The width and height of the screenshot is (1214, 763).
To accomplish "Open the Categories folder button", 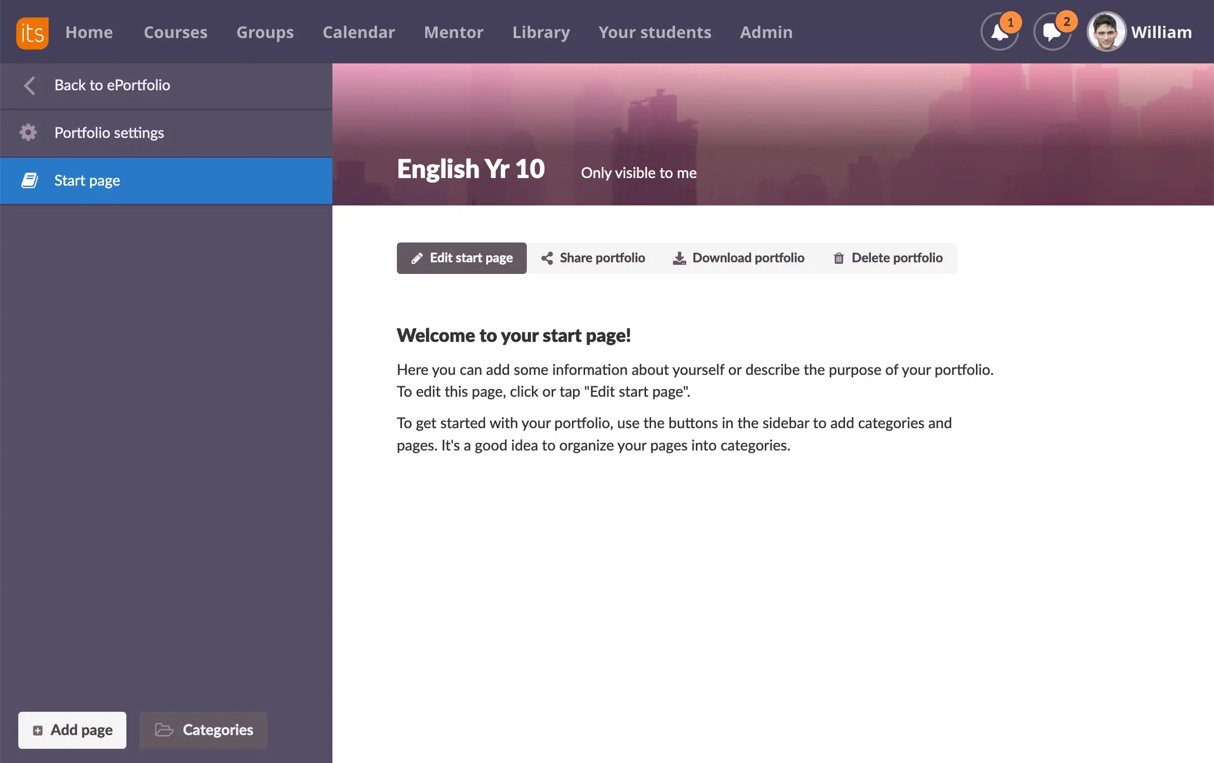I will [x=203, y=730].
